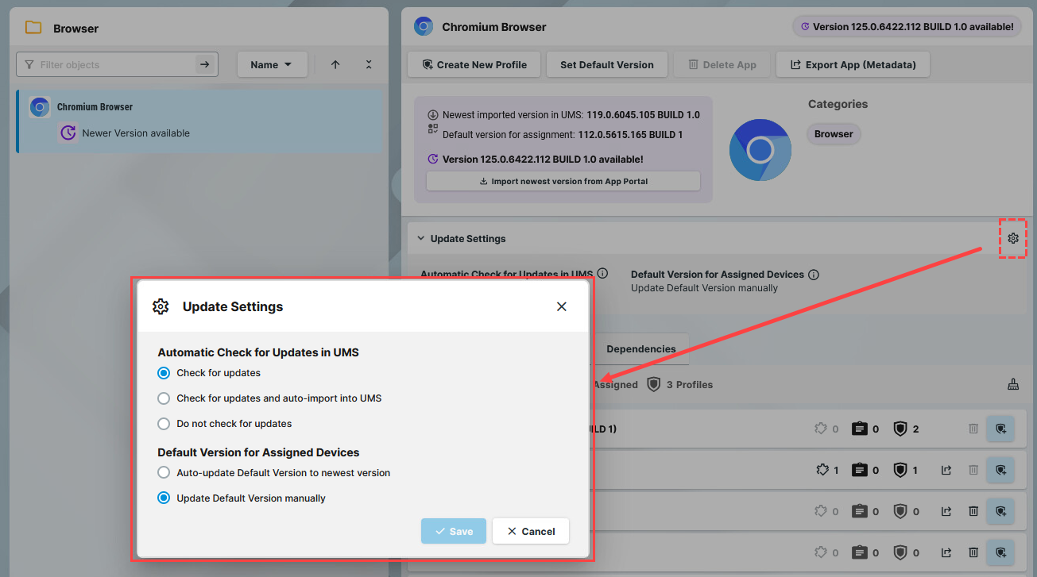Click info icon beside Default Version for Assigned Devices
The image size is (1037, 577).
click(813, 275)
